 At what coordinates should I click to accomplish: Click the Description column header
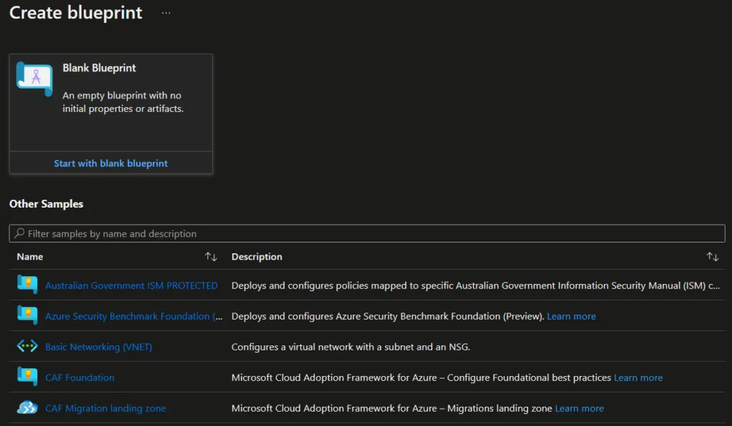point(257,257)
